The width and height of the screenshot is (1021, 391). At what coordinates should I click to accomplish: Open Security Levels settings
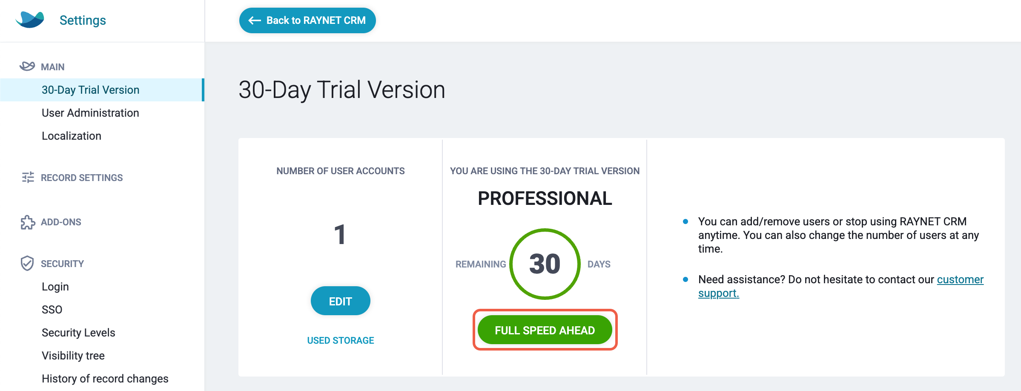pos(78,333)
